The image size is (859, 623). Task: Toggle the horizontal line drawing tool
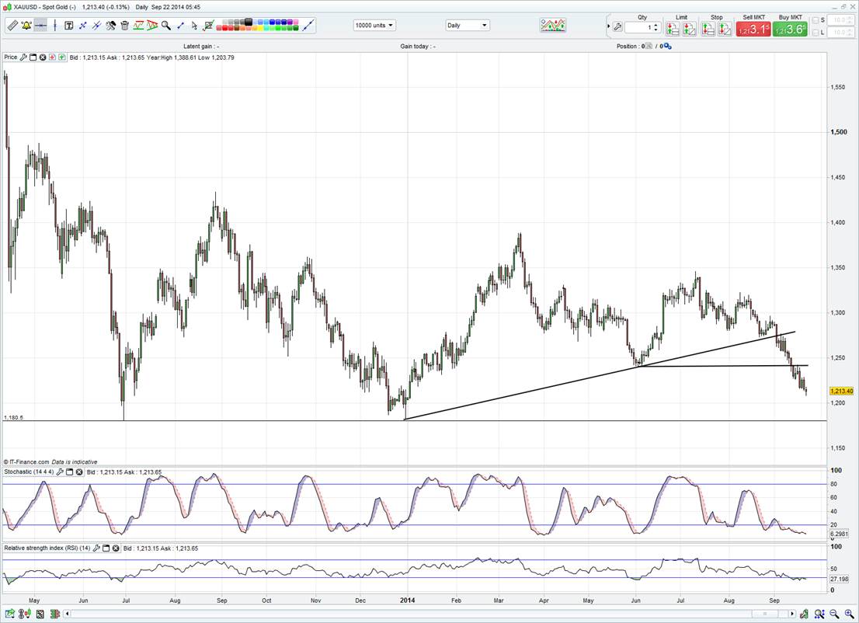(x=40, y=26)
